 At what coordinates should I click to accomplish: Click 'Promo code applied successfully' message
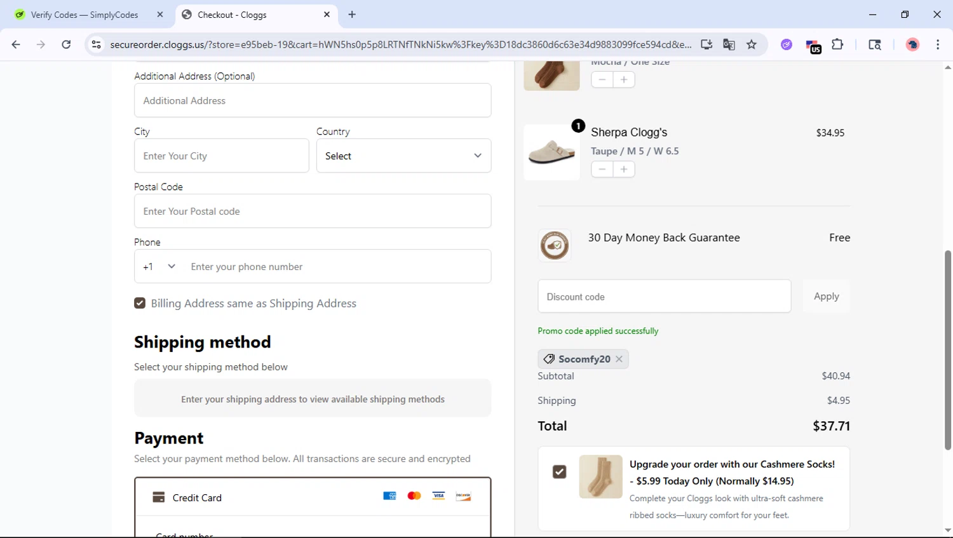598,331
